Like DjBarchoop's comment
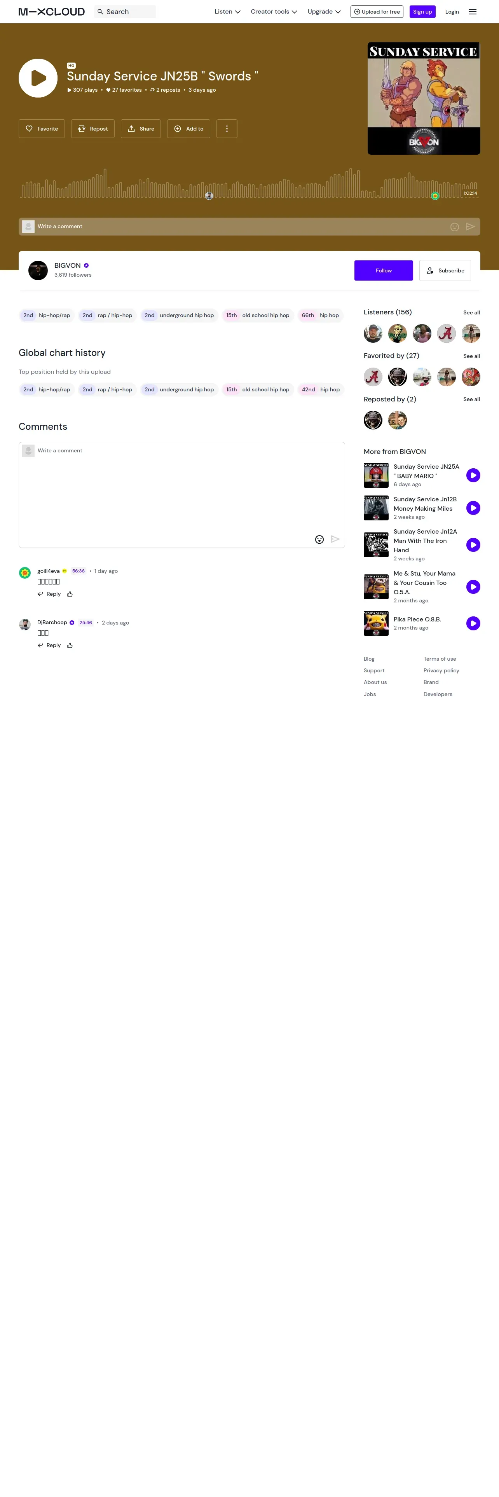The image size is (499, 1497). tap(70, 645)
